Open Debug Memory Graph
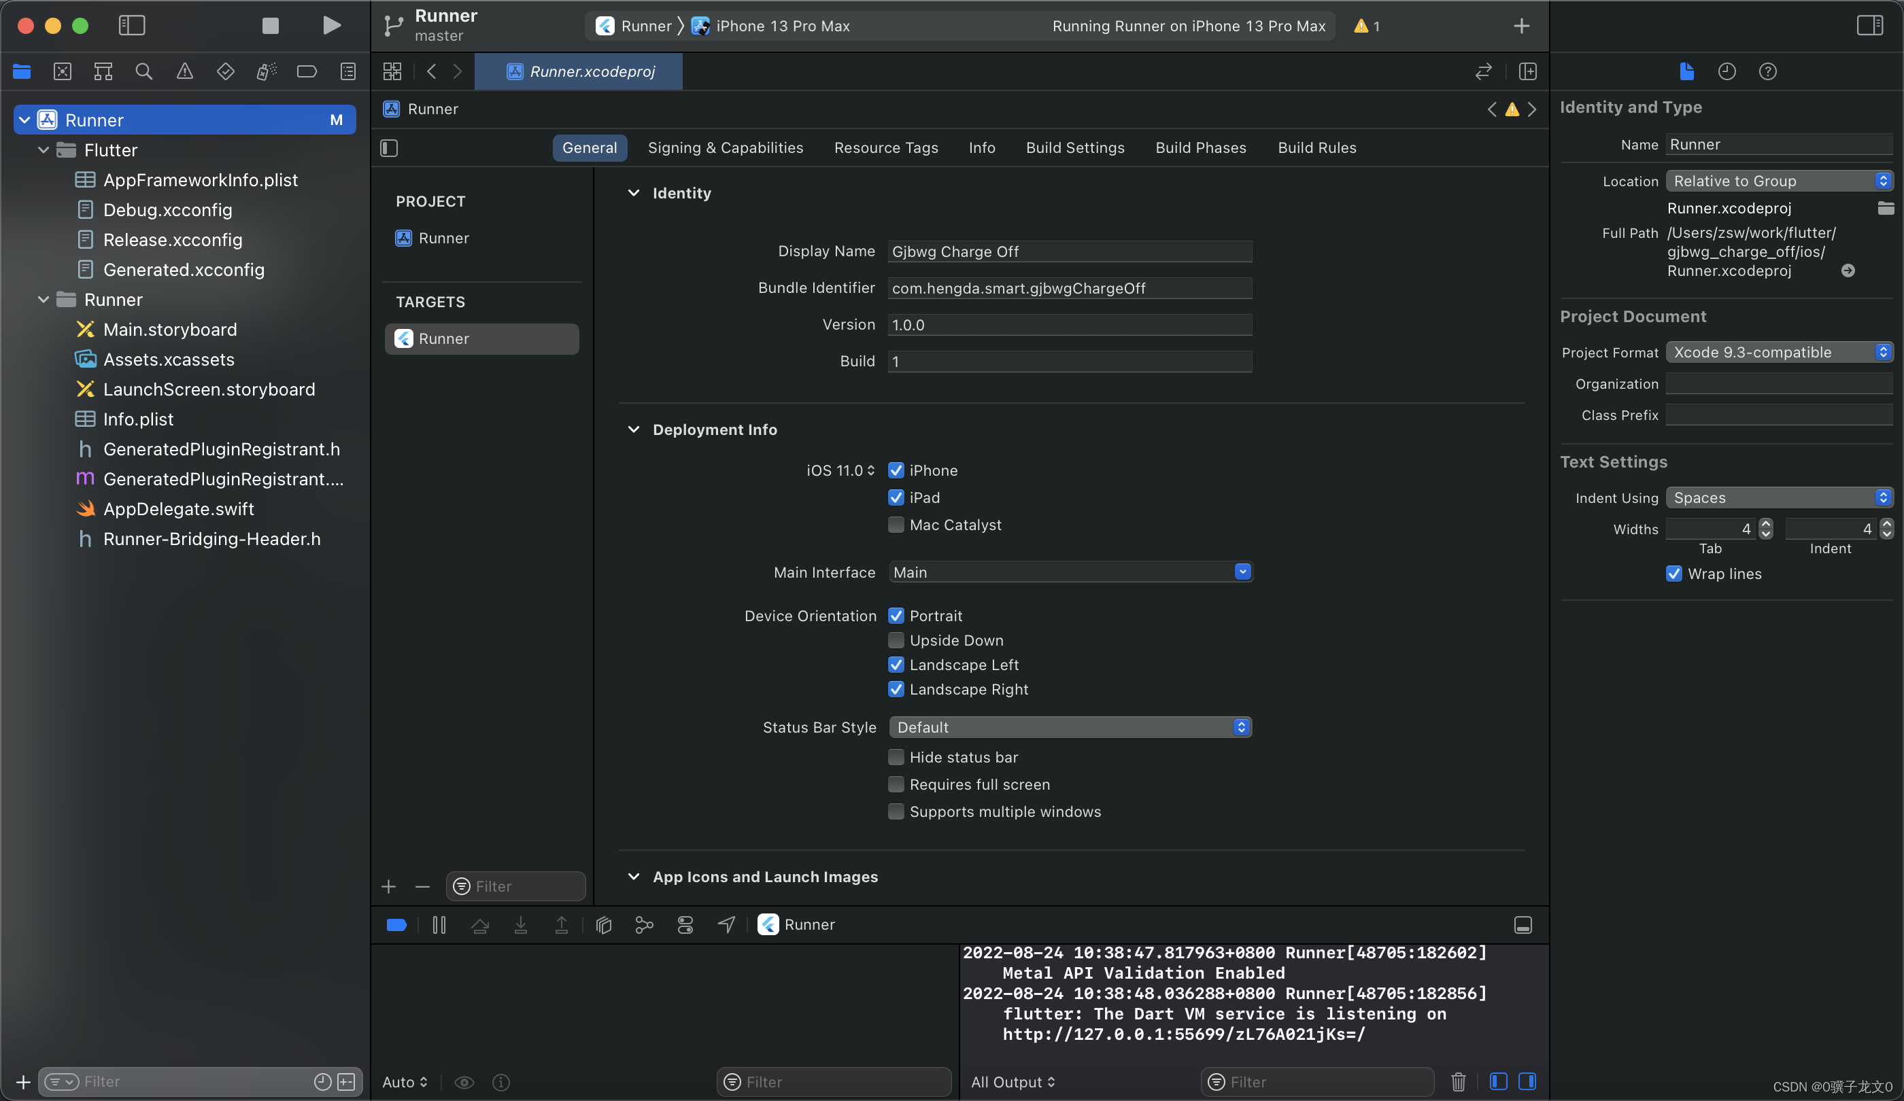The width and height of the screenshot is (1904, 1101). pos(645,924)
